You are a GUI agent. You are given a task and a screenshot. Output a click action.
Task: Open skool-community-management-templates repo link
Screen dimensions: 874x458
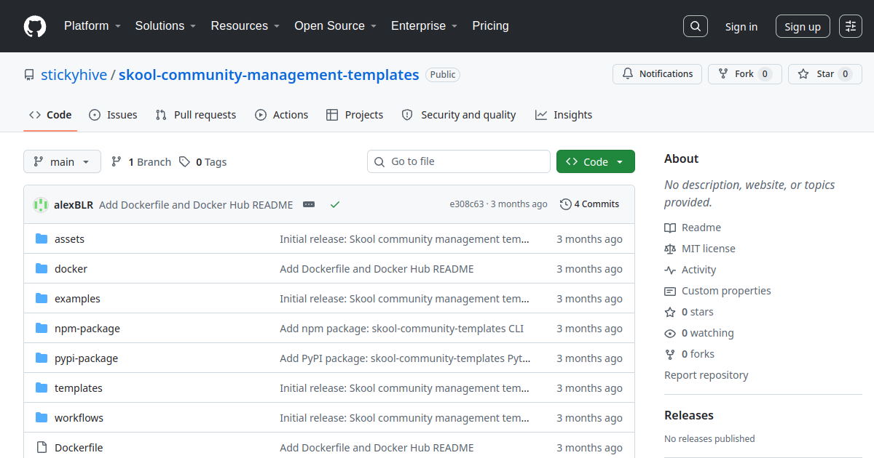pos(269,75)
